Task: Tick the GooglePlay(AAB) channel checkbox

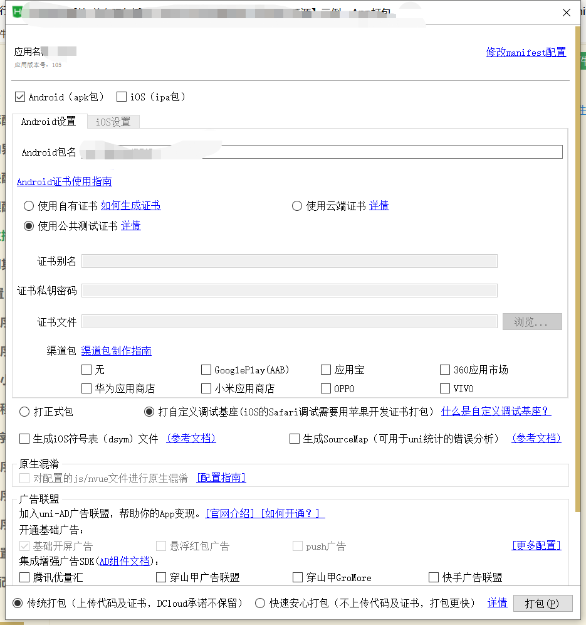Action: 206,370
